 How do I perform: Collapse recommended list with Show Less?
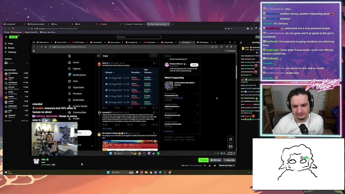tap(25, 121)
